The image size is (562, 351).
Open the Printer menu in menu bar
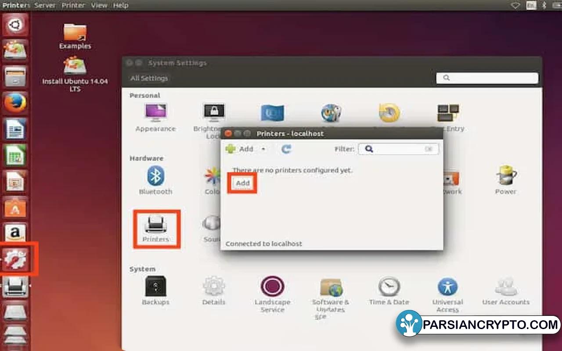coord(73,5)
